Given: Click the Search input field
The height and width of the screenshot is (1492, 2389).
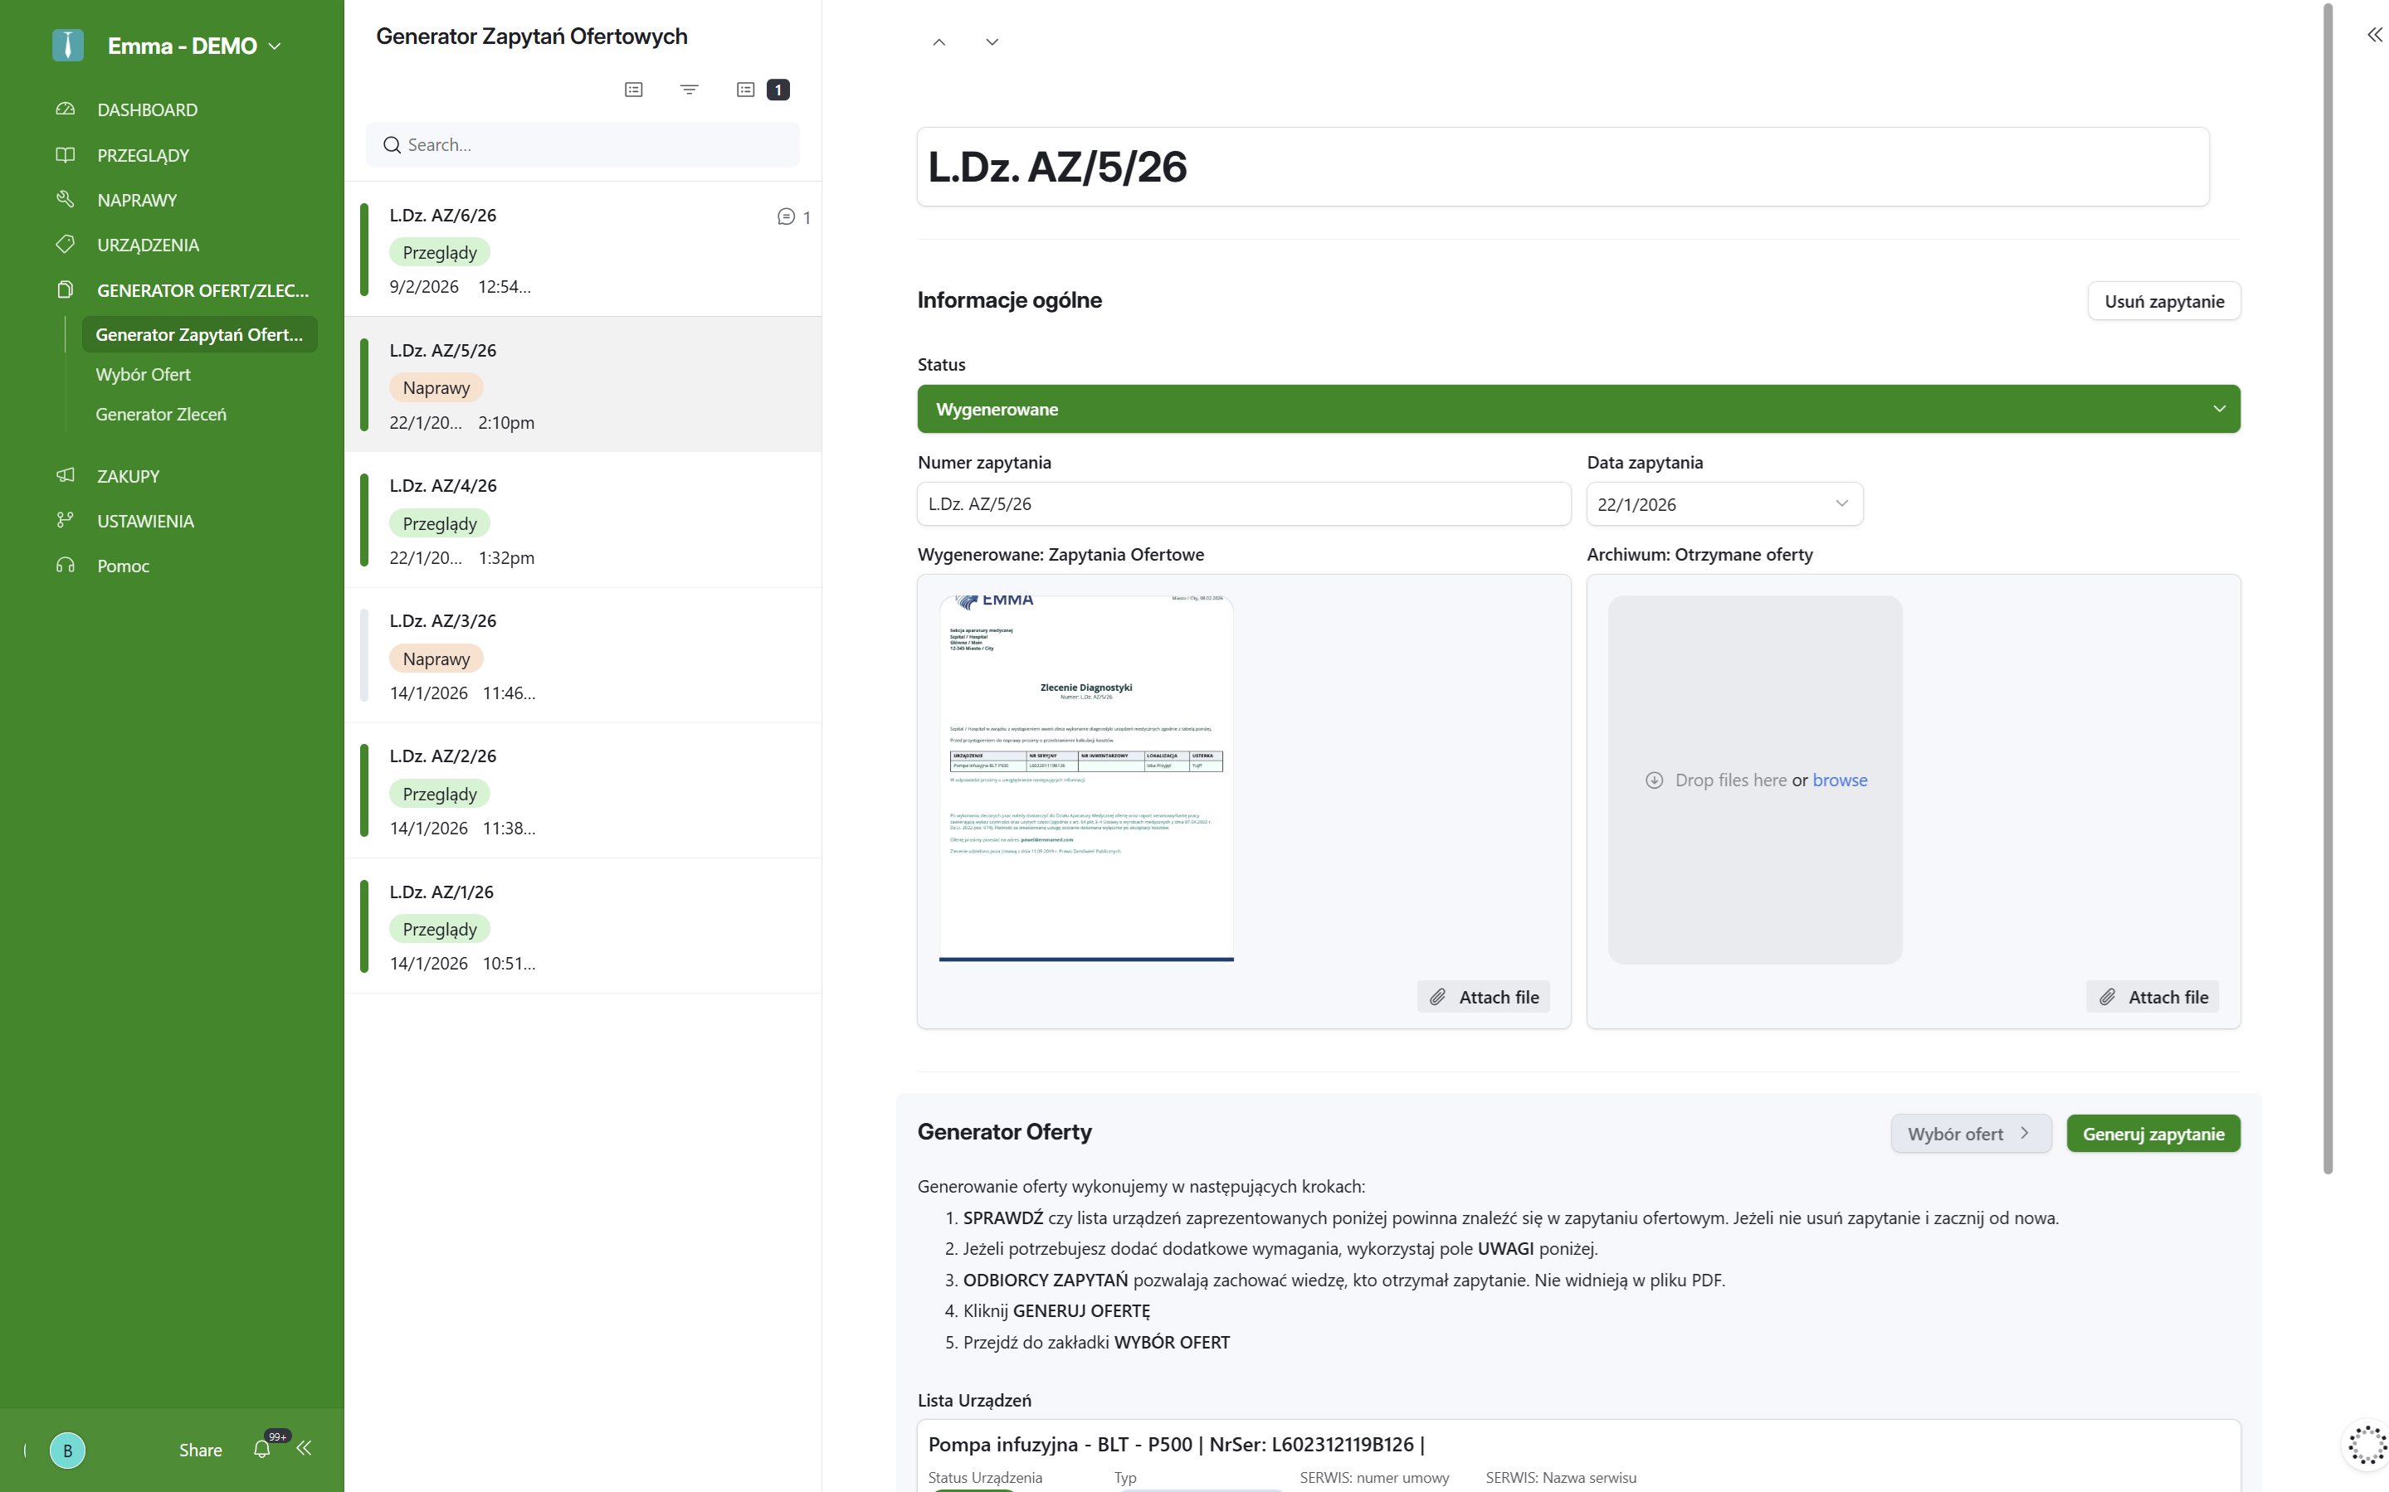Looking at the screenshot, I should coord(592,145).
